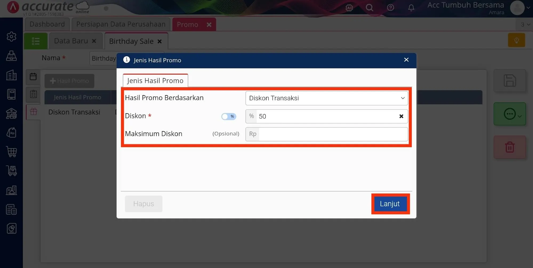This screenshot has width=533, height=268.
Task: Click the Hapus button
Action: click(x=143, y=204)
